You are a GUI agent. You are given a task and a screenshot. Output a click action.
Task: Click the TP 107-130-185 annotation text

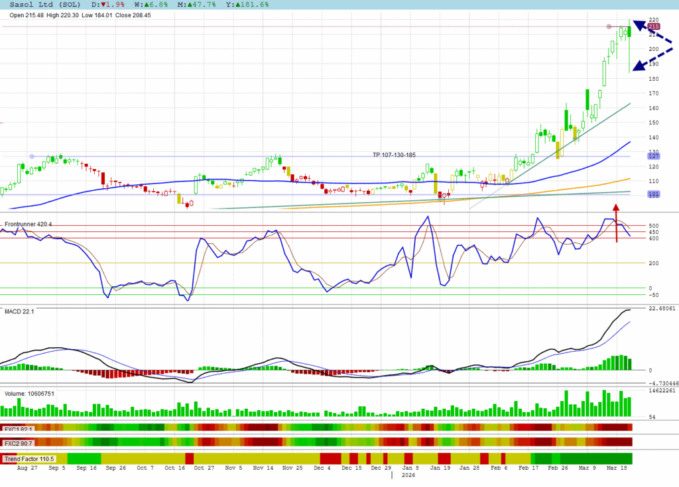click(394, 154)
